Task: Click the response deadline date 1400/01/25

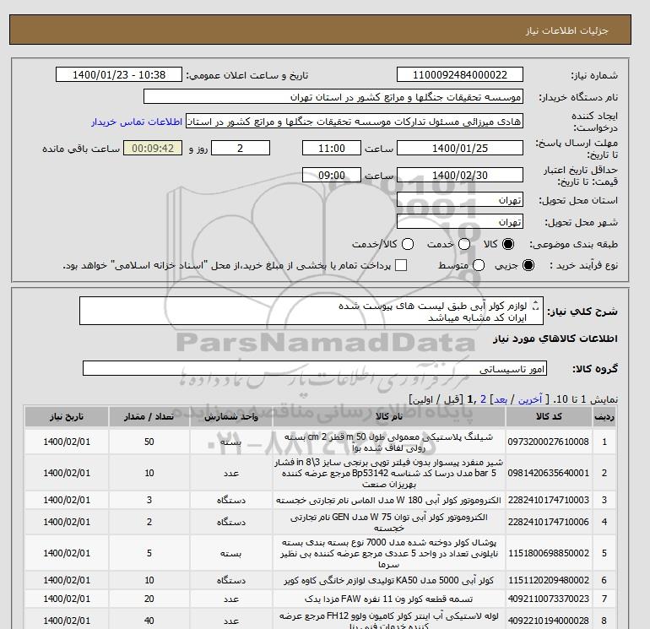Action: pyautogui.click(x=460, y=148)
